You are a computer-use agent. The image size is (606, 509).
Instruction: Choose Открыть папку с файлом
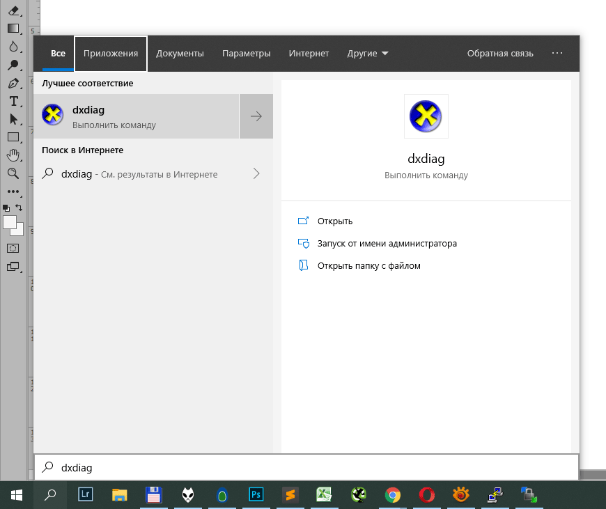coord(359,265)
